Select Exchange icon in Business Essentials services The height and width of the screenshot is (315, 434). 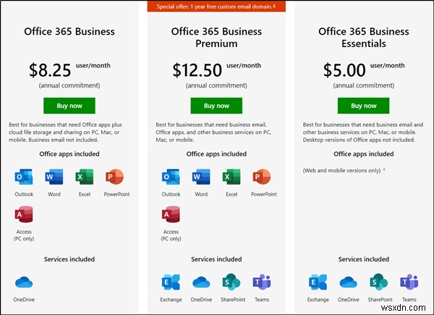pos(318,282)
